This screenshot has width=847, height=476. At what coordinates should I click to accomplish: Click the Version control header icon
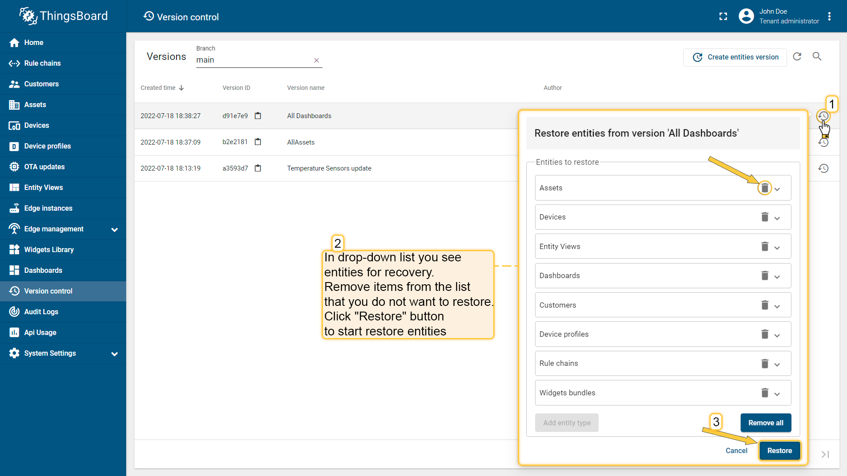149,16
